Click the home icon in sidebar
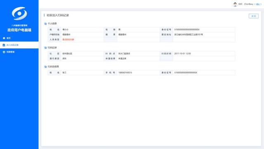The width and height of the screenshot is (264, 149). click(x=4, y=38)
